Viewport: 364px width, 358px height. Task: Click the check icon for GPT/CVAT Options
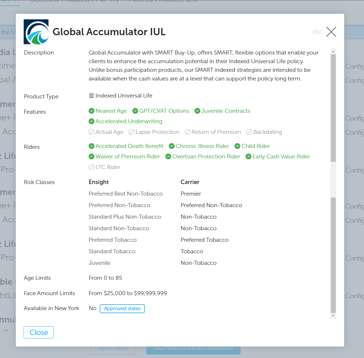[135, 111]
